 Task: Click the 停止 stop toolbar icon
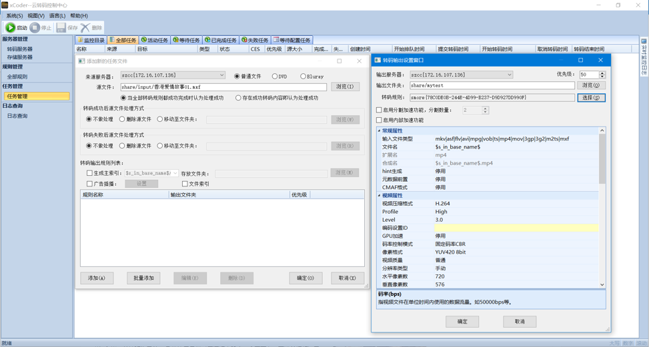point(35,28)
